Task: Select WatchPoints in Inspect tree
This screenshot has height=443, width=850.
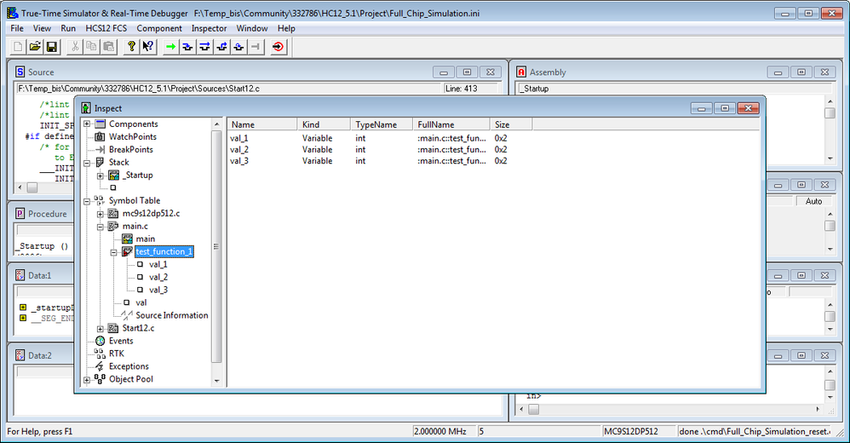Action: (x=132, y=136)
